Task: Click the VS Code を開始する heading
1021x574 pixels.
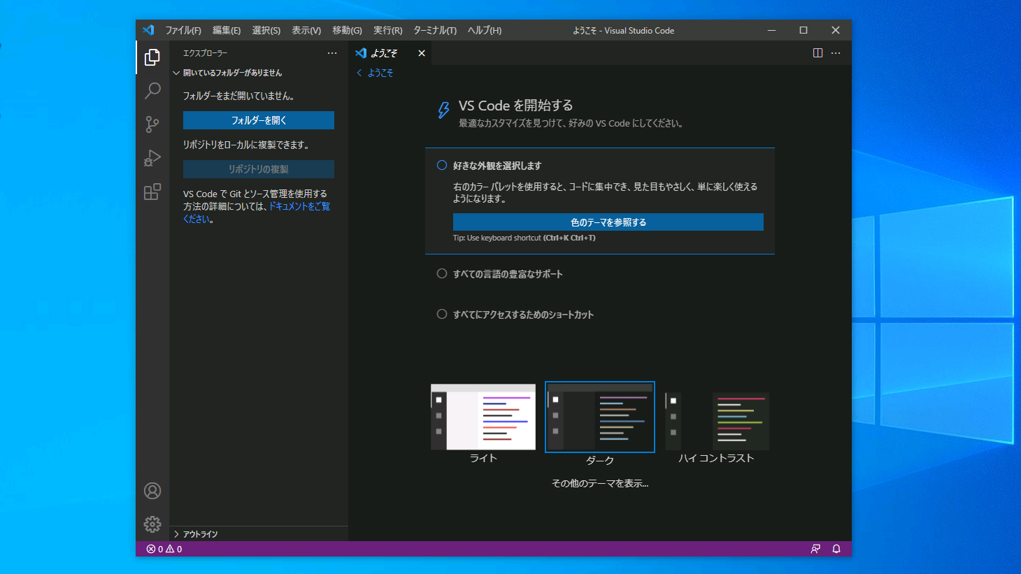Action: coord(516,106)
